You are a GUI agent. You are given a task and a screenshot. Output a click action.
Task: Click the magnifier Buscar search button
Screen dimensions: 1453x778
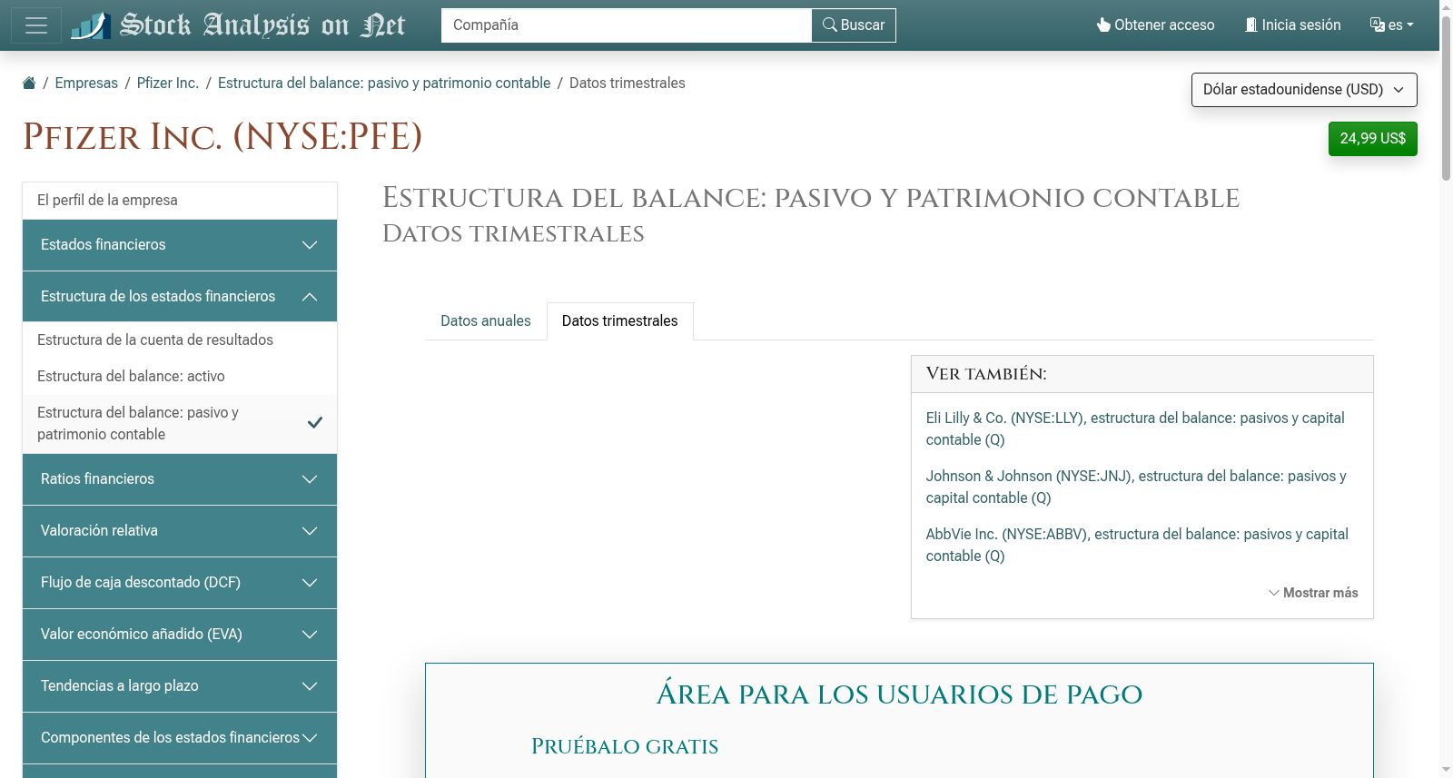[854, 25]
